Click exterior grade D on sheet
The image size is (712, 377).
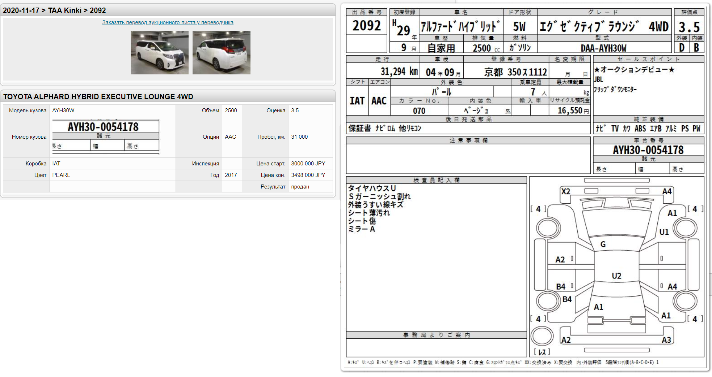(x=682, y=48)
